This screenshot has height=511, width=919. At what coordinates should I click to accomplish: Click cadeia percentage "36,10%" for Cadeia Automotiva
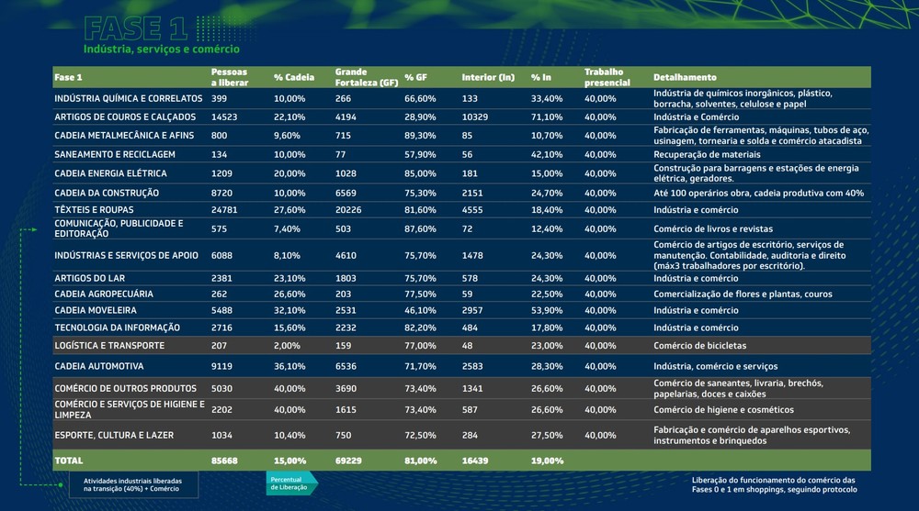pyautogui.click(x=289, y=366)
